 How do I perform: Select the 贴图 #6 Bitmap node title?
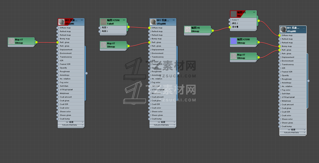(195, 28)
